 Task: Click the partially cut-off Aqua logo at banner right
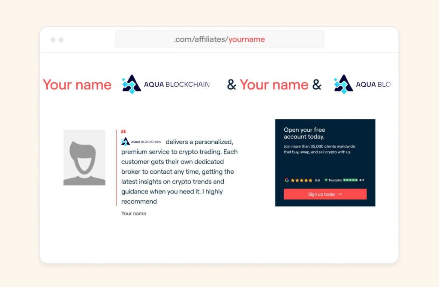pos(343,84)
